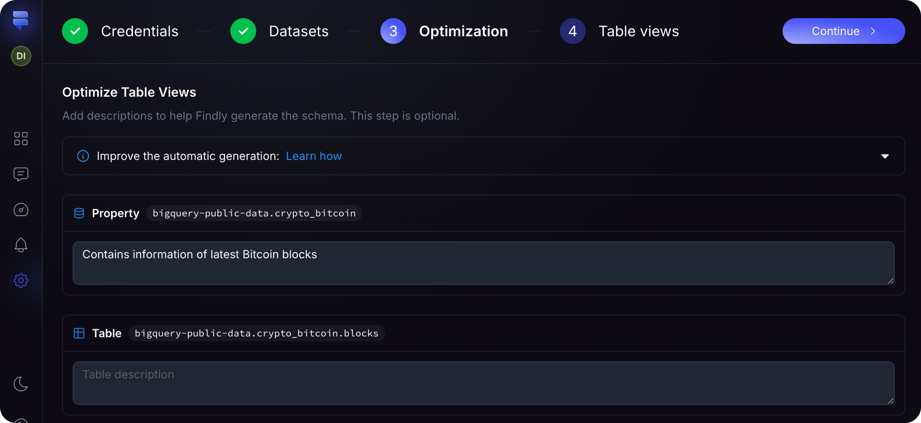Open notifications bell icon

pyautogui.click(x=21, y=245)
